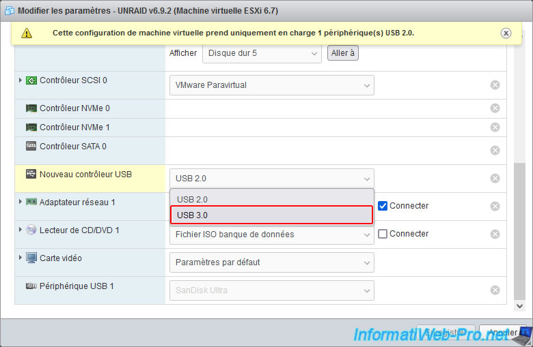
Task: Remove the Périphérique USB 1 device
Action: (495, 290)
